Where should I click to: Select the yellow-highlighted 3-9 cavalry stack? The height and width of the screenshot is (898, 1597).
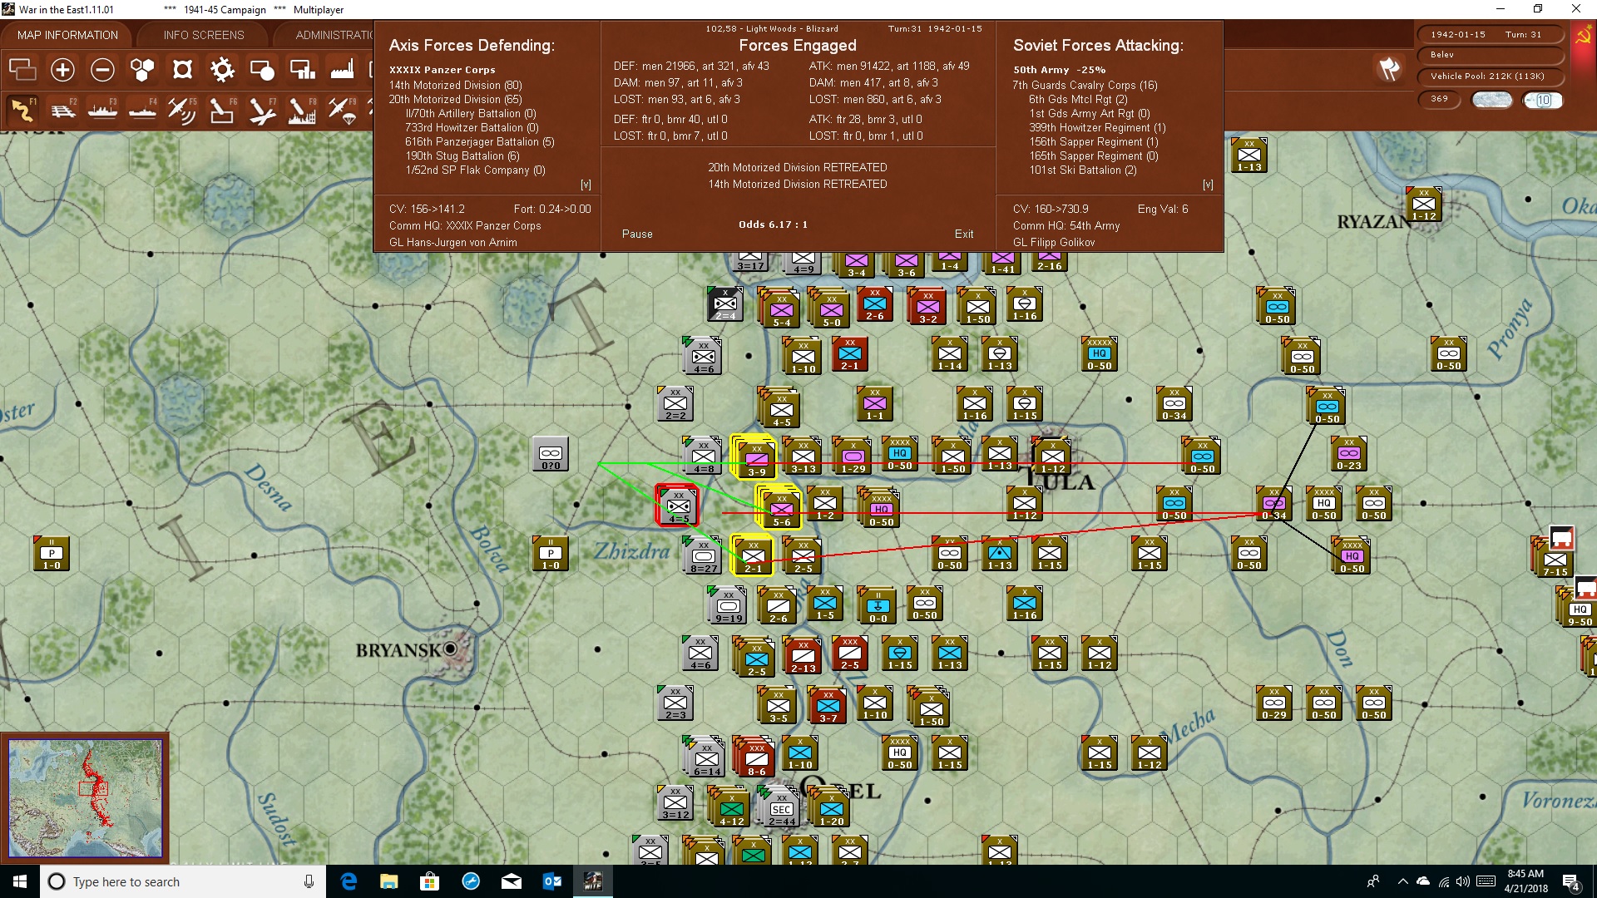pos(754,457)
